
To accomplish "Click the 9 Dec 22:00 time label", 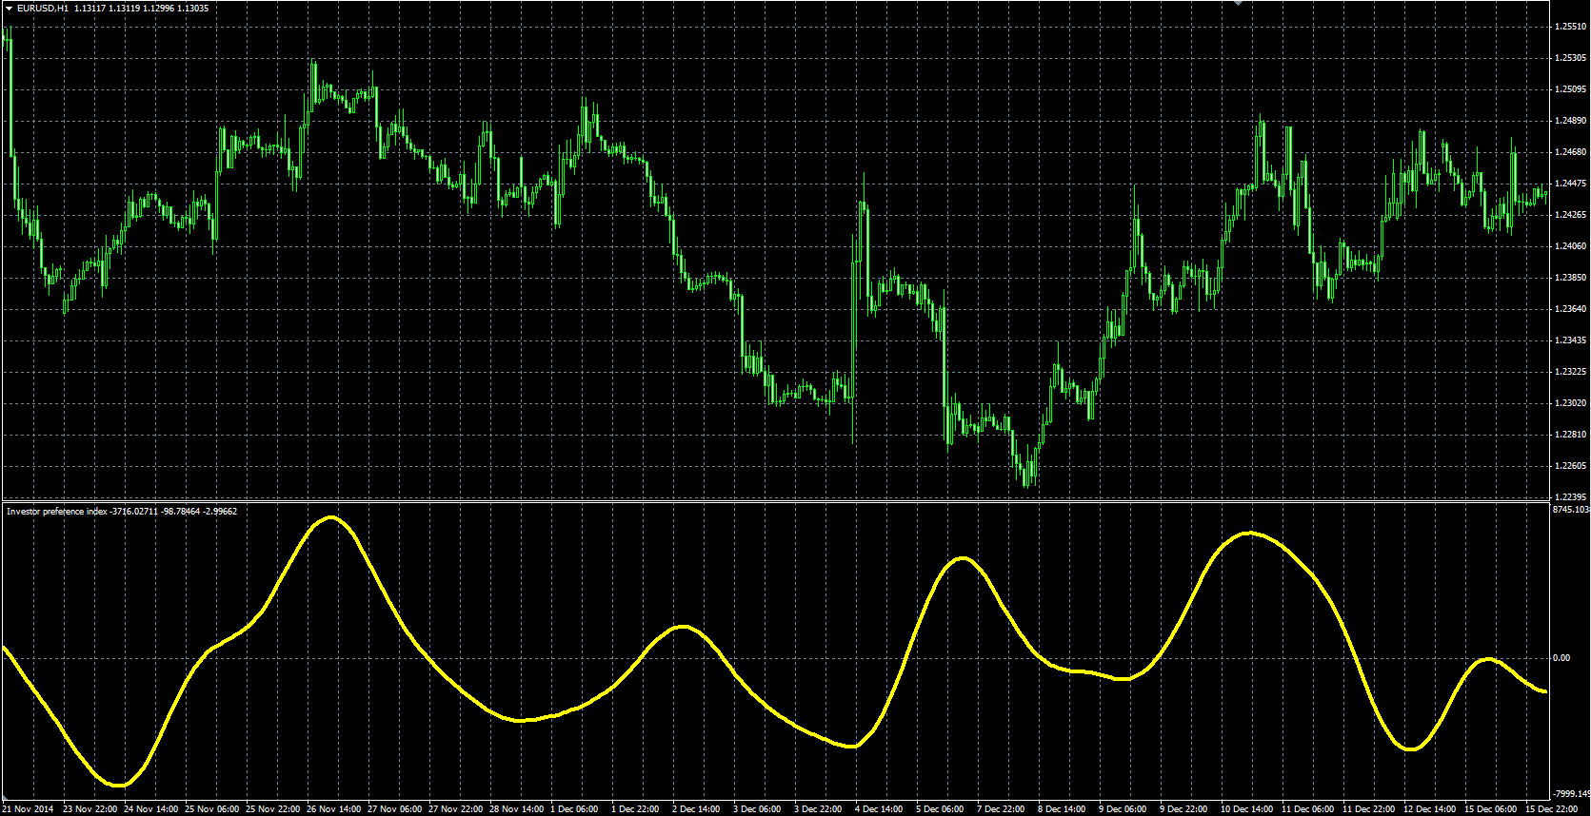I will click(x=1184, y=809).
